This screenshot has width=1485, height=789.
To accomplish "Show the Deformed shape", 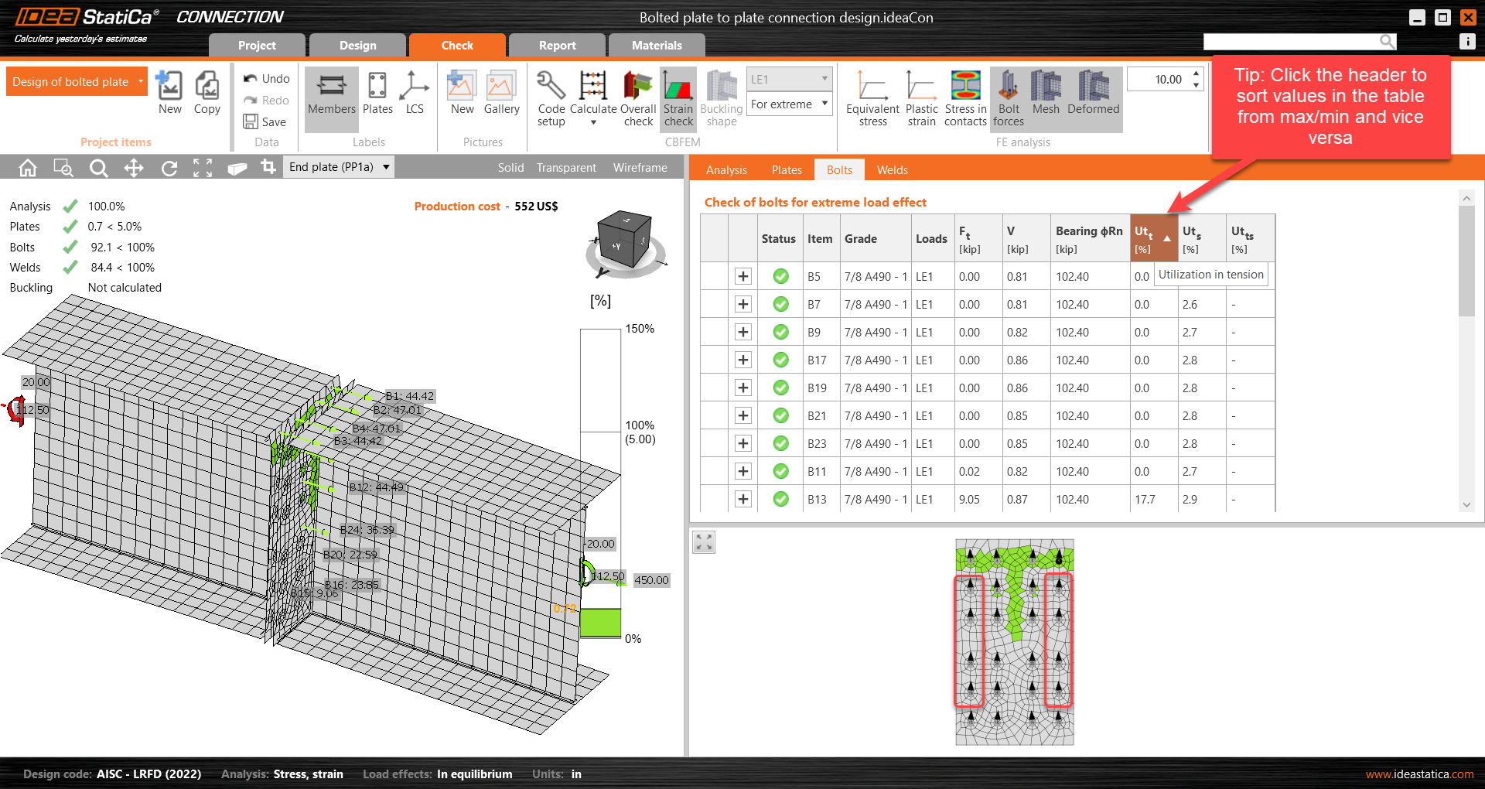I will pos(1092,98).
